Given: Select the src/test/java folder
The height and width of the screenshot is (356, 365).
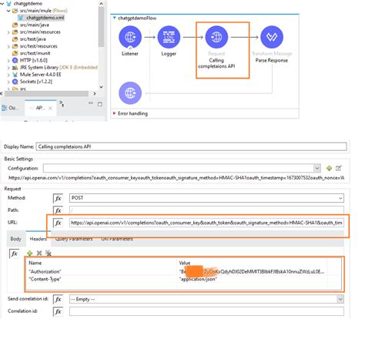Looking at the screenshot, I should coord(33,39).
